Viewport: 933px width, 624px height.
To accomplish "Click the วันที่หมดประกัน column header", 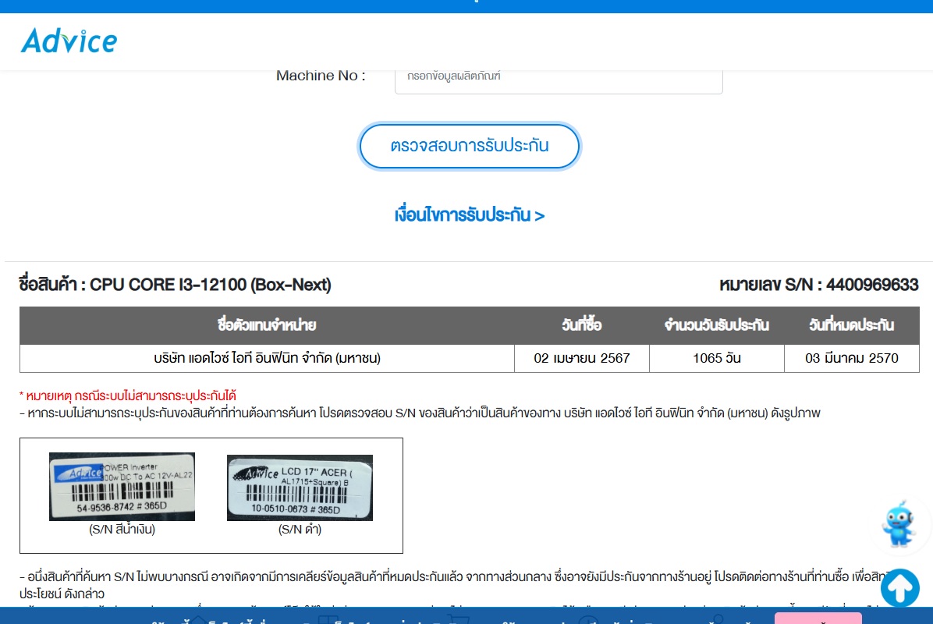I will [x=852, y=325].
